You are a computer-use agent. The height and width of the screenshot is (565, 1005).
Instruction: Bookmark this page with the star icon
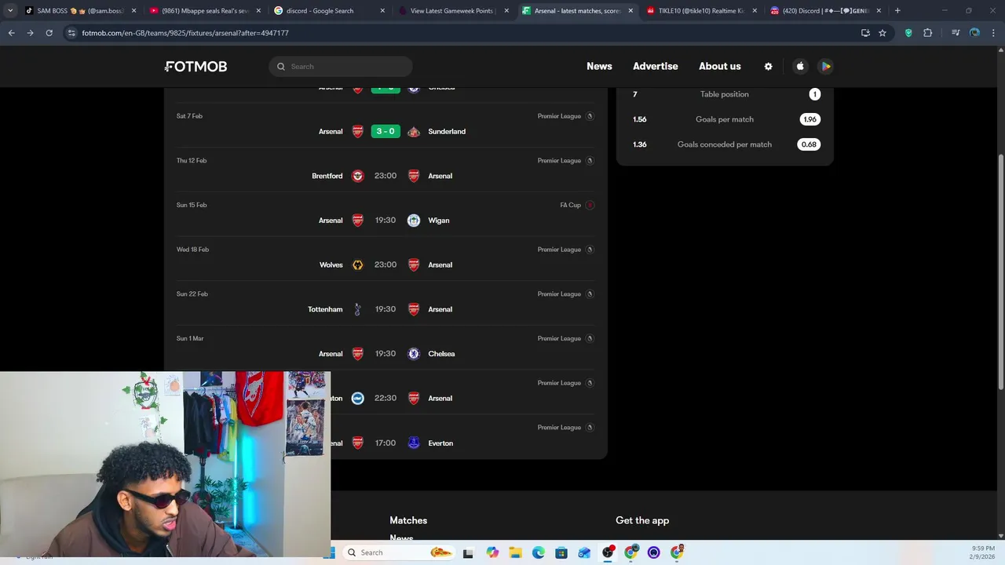(x=883, y=33)
